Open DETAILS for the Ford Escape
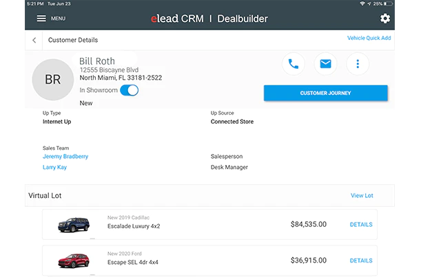421x277 pixels. coord(361,261)
